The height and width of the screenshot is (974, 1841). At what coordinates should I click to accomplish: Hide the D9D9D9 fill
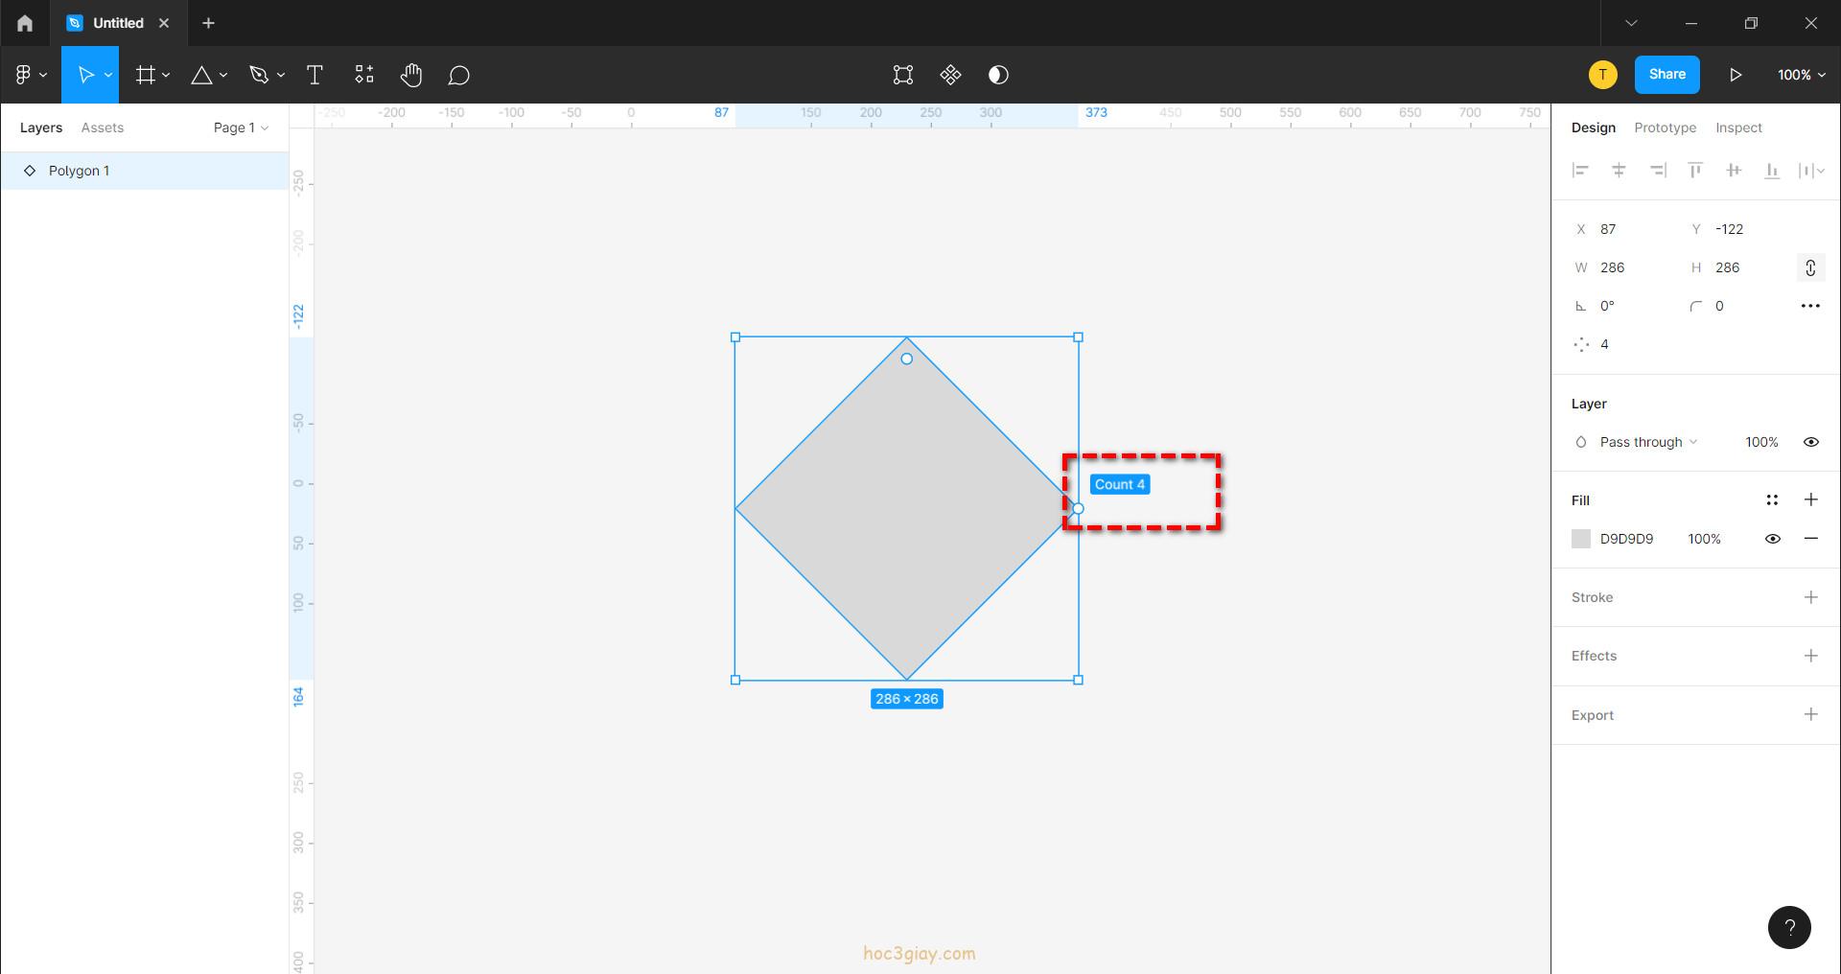point(1772,539)
